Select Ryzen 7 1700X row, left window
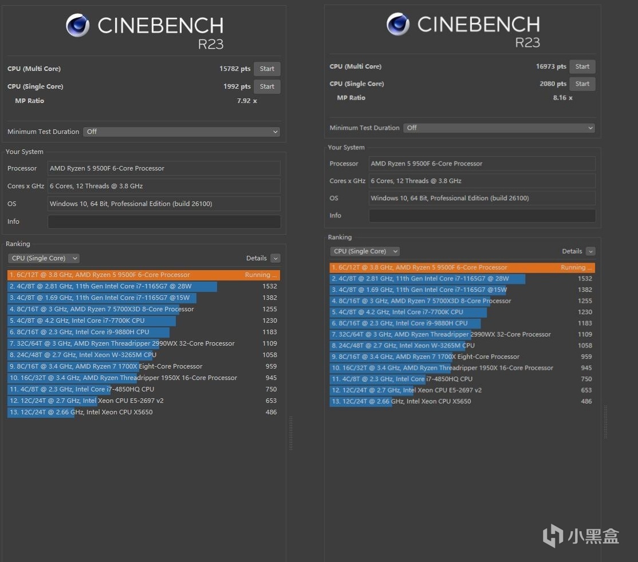This screenshot has height=562, width=638. [144, 366]
